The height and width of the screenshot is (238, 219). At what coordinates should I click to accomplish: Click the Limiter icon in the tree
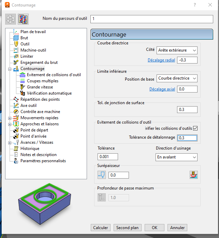click(x=16, y=56)
